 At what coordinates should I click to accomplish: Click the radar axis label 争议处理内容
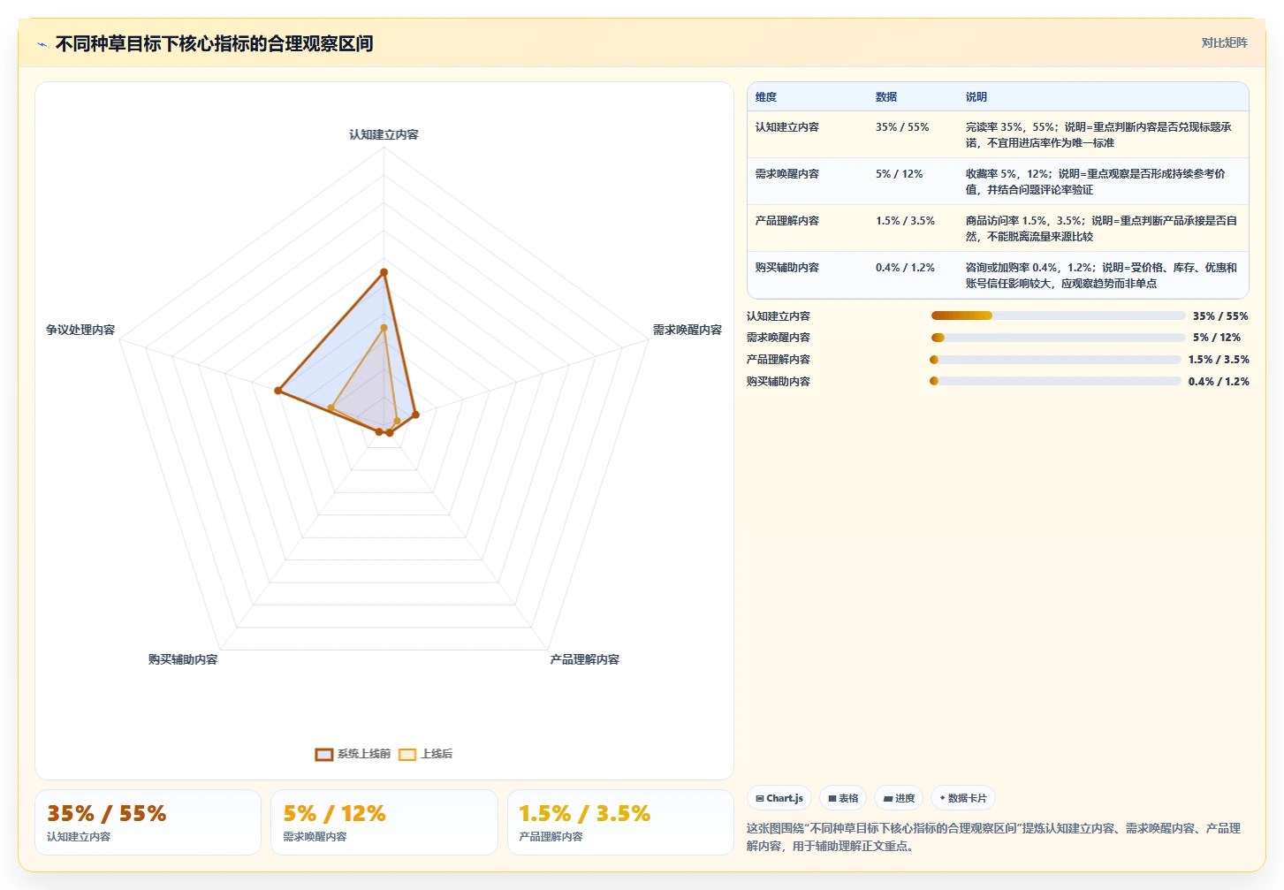(80, 330)
